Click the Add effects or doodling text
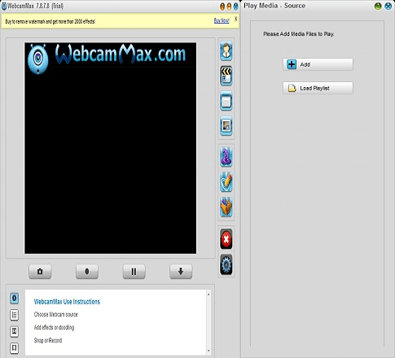Screen dimensions: 395x358 coord(54,327)
